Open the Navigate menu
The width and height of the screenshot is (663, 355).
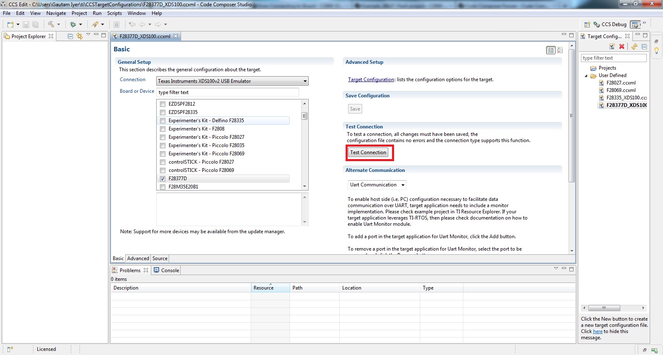56,13
